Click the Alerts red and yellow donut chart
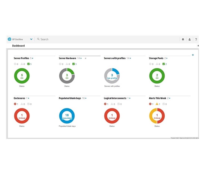 click(157, 116)
